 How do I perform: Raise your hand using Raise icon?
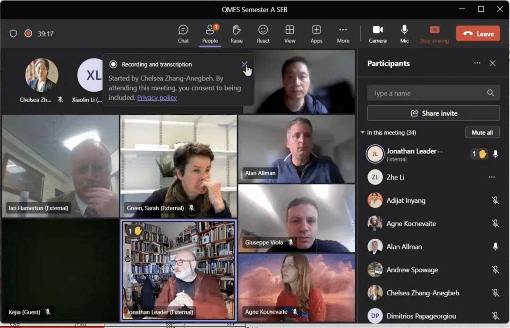[237, 34]
